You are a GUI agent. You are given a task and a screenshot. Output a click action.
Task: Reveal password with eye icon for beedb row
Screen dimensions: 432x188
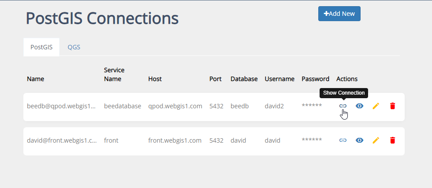pyautogui.click(x=359, y=106)
